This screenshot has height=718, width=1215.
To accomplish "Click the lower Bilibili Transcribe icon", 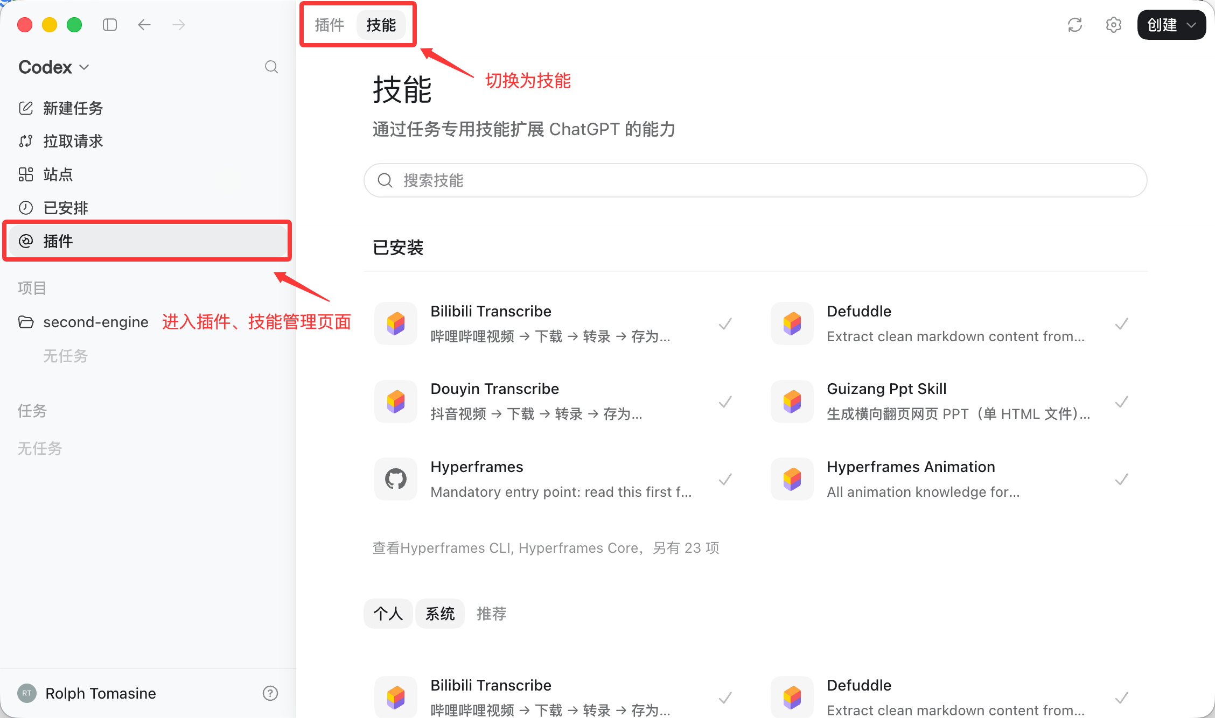I will pyautogui.click(x=396, y=698).
